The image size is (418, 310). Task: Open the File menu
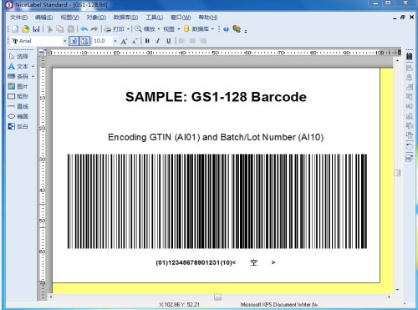[18, 18]
